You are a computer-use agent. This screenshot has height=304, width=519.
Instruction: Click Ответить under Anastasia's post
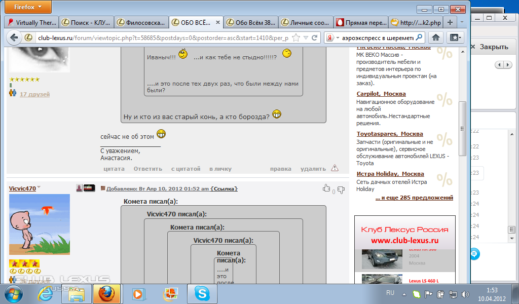pos(148,169)
